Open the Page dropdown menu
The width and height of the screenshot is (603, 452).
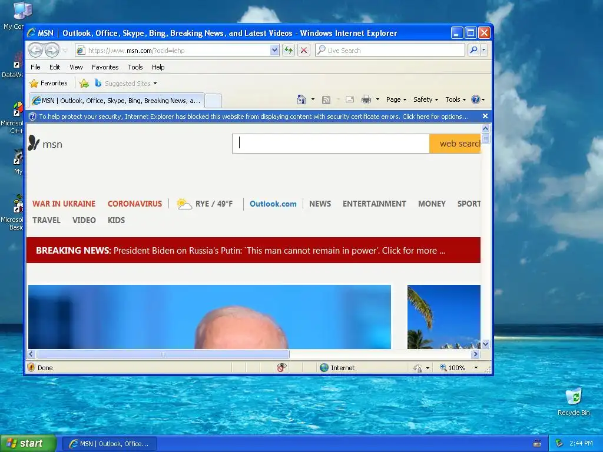396,99
